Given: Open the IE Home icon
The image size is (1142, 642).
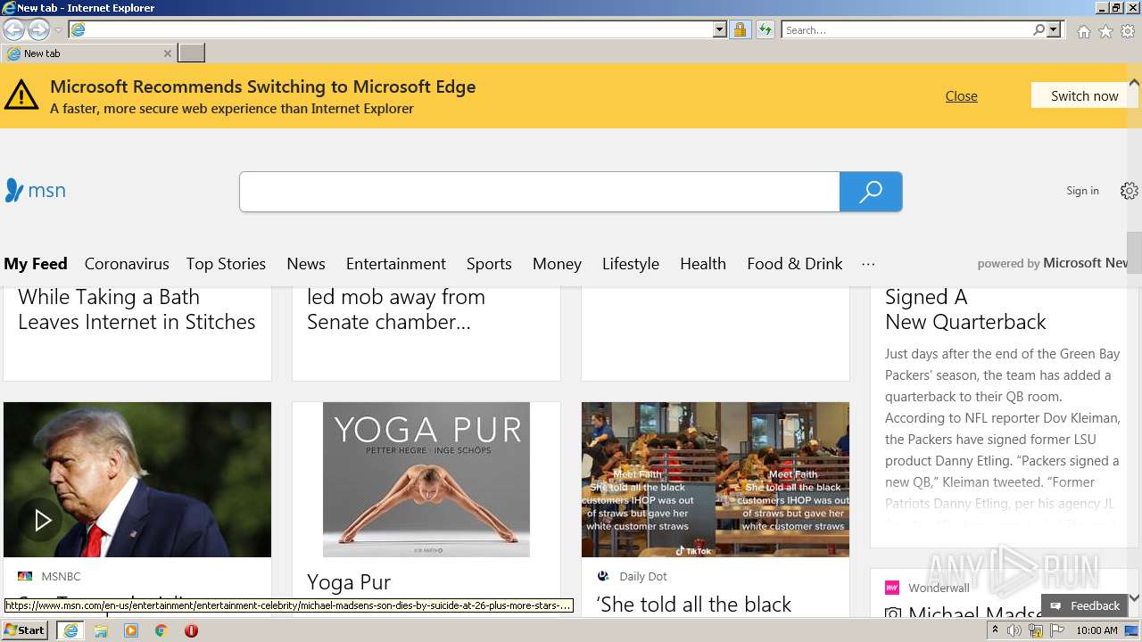Looking at the screenshot, I should pos(1083,31).
